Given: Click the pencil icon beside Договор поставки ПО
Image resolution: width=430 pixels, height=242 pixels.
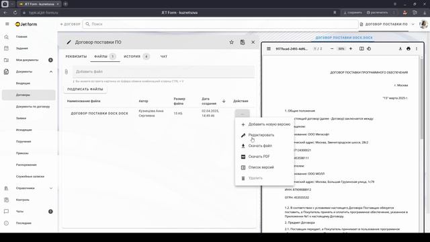Looking at the screenshot, I should click(x=69, y=42).
